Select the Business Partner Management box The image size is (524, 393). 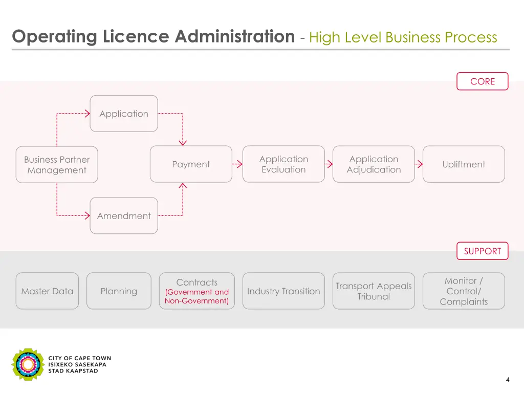pos(57,164)
